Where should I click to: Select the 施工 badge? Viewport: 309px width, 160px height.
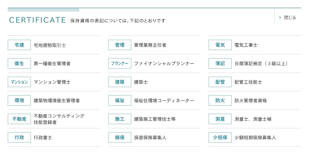point(120,119)
